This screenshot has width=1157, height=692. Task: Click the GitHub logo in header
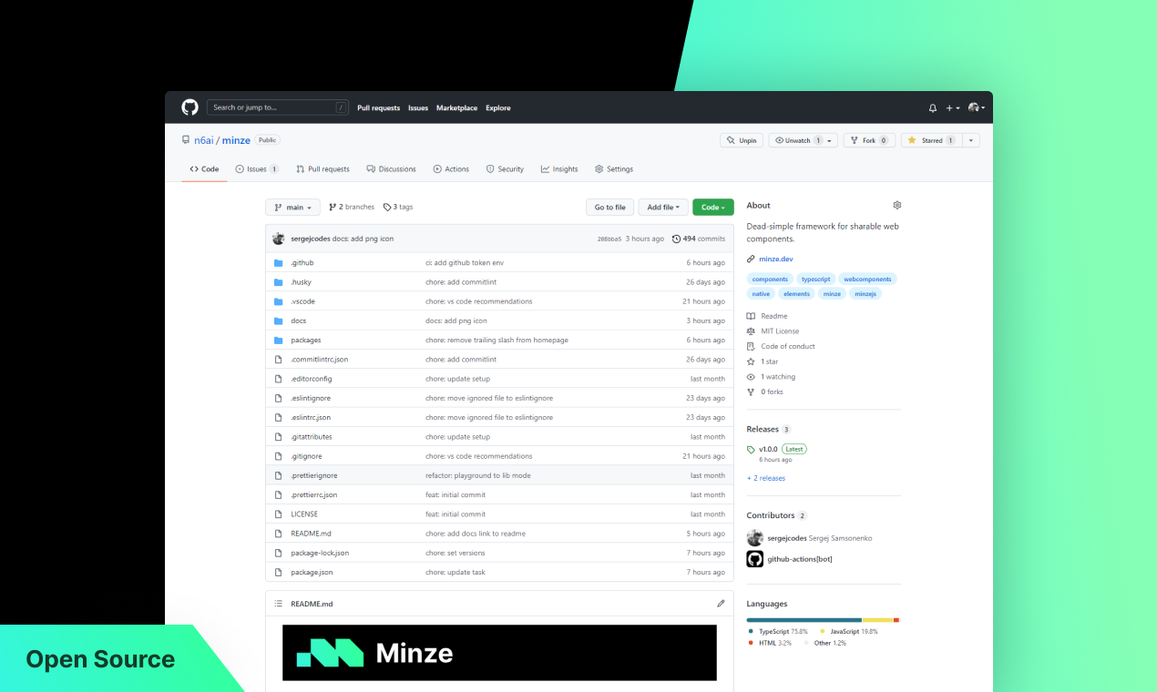[x=189, y=107]
